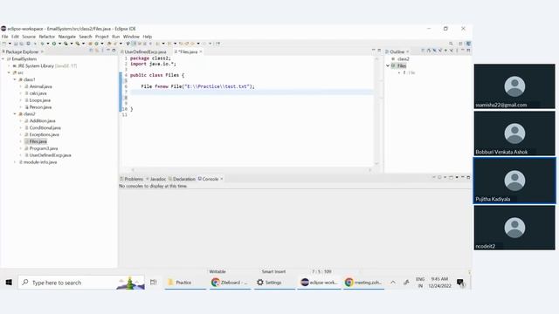
Task: Open the New file dropdown arrow
Action: point(10,44)
